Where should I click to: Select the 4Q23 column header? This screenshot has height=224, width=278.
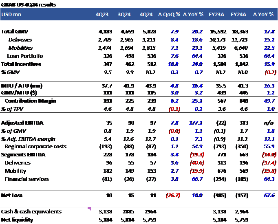[102, 14]
